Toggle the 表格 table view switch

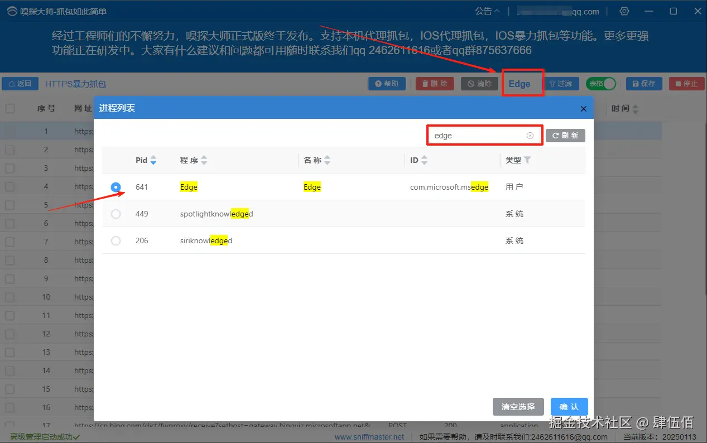click(x=601, y=84)
